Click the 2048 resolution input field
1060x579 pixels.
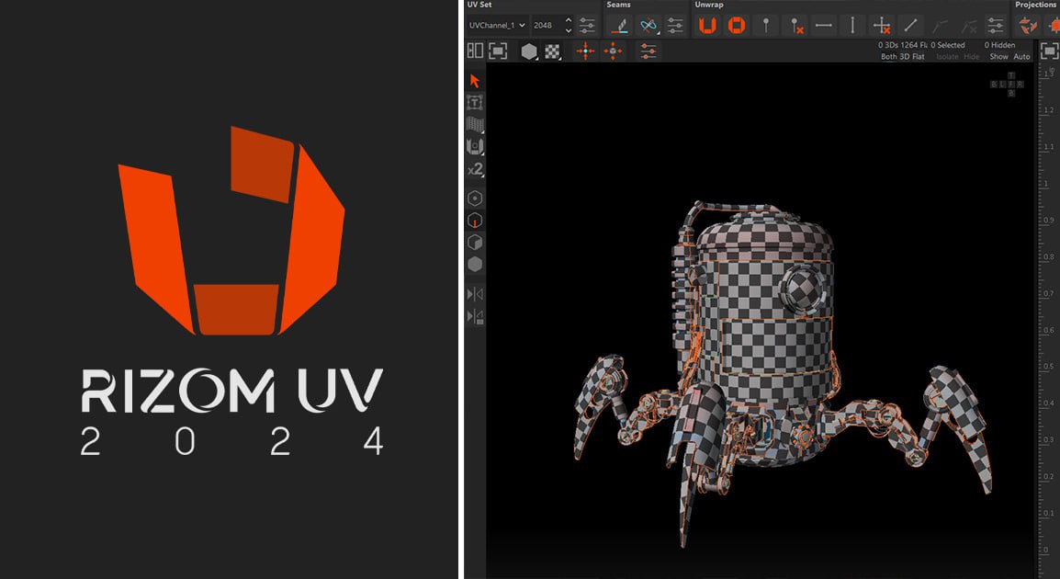547,26
